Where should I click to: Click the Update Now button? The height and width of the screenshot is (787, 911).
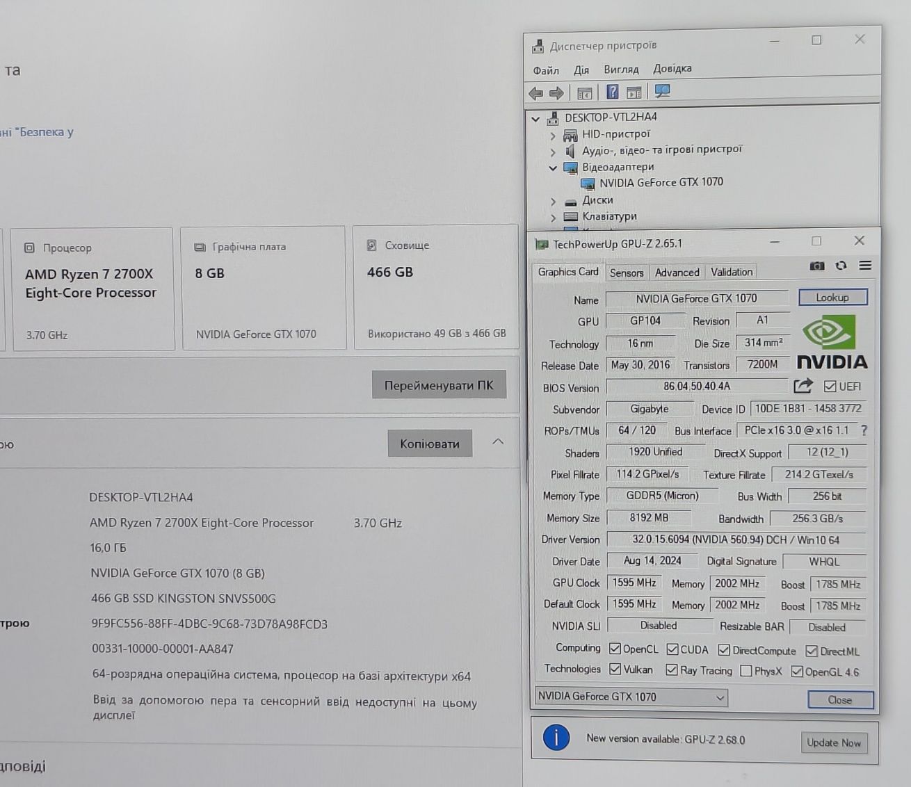(x=833, y=743)
